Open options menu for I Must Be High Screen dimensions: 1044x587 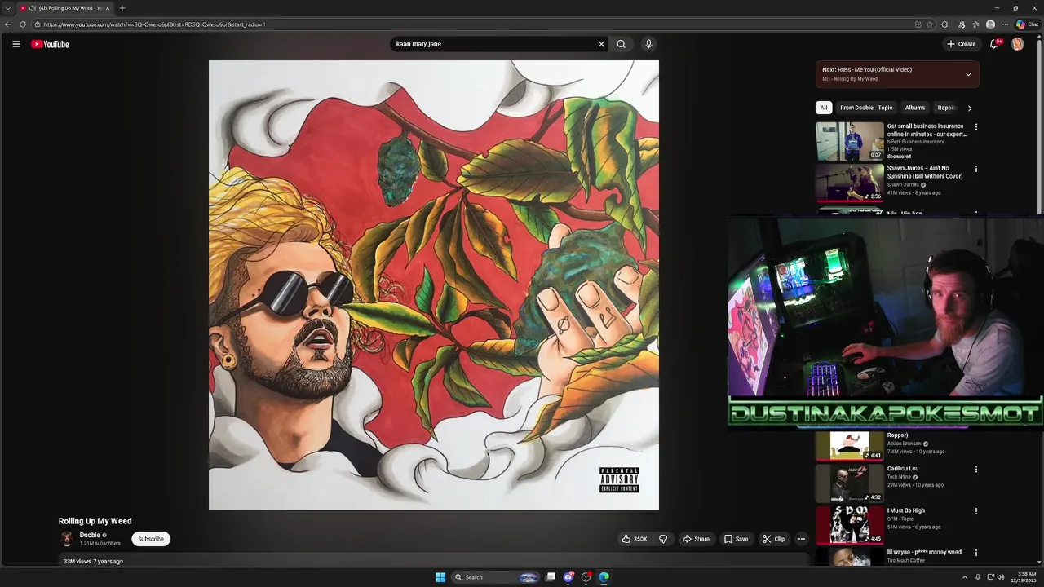pos(975,511)
